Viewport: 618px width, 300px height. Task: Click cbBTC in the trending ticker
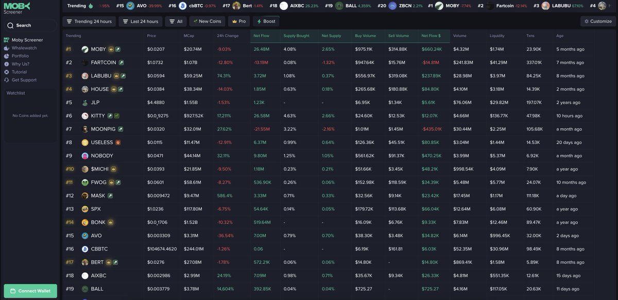[x=195, y=6]
